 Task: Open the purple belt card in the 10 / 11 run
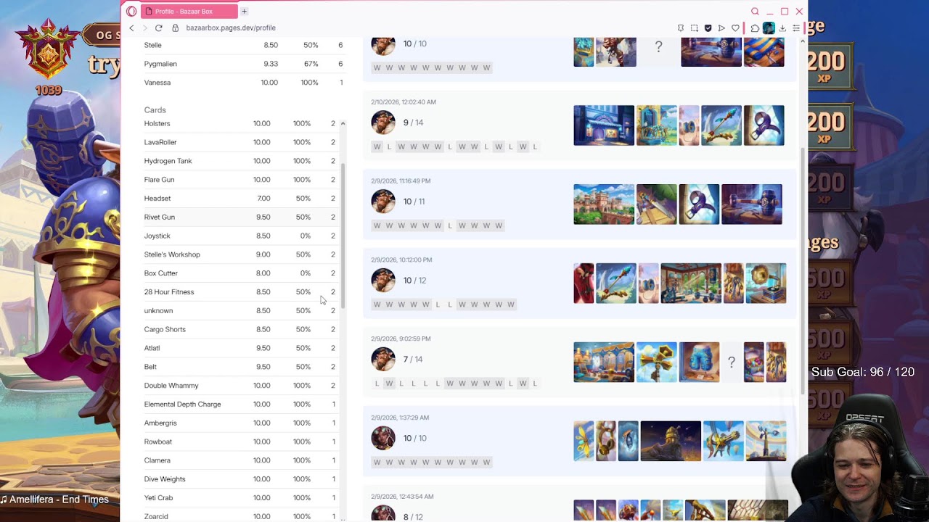(699, 204)
